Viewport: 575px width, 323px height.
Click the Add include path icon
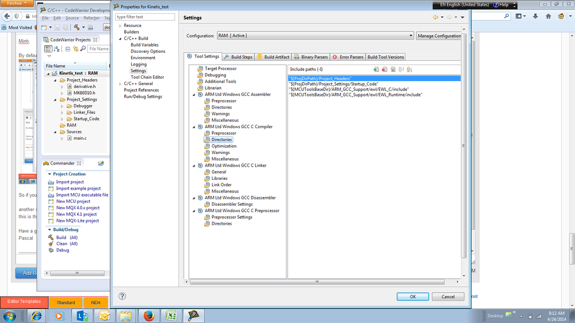[x=376, y=69]
